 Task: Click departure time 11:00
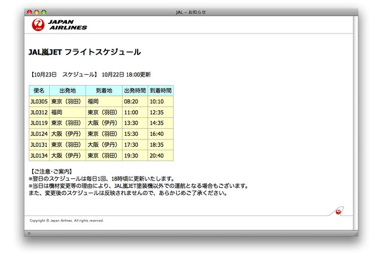tap(131, 113)
